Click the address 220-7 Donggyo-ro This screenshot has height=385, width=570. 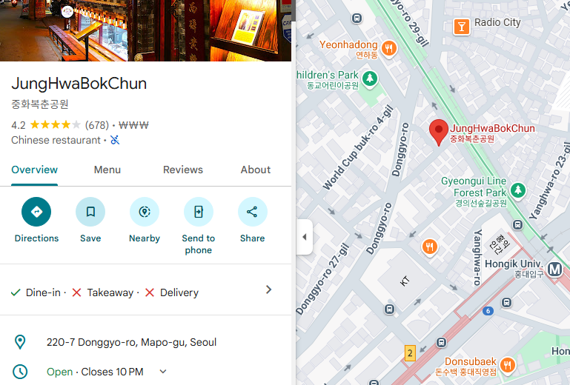(131, 342)
